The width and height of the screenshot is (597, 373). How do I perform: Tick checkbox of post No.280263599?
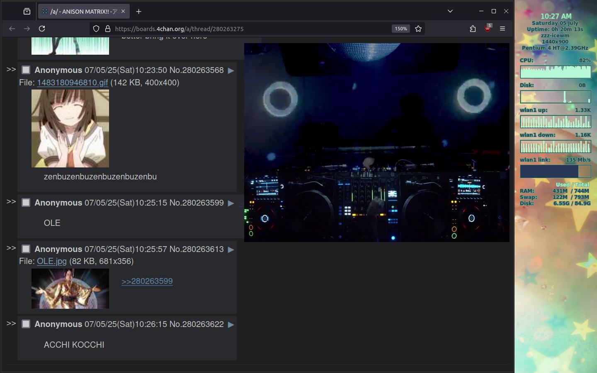click(26, 203)
